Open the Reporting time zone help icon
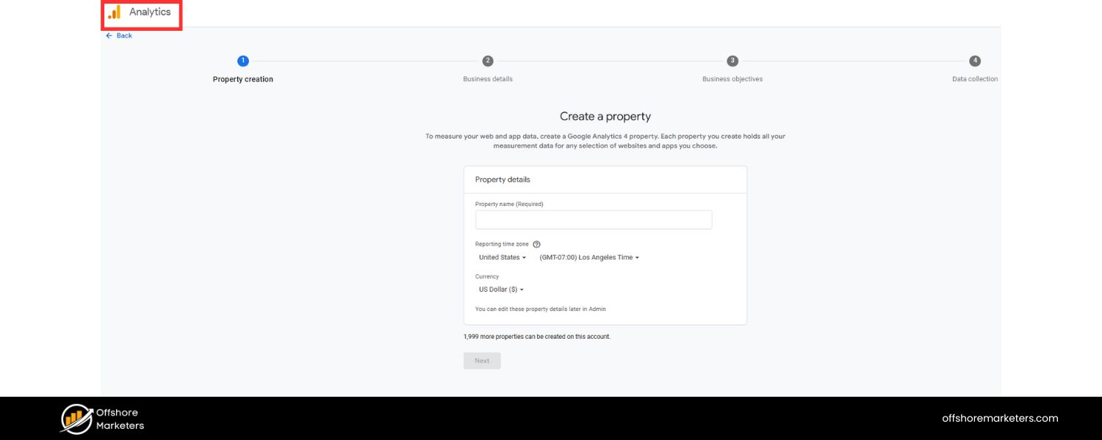Screen dimensions: 1102x440 click(x=536, y=244)
